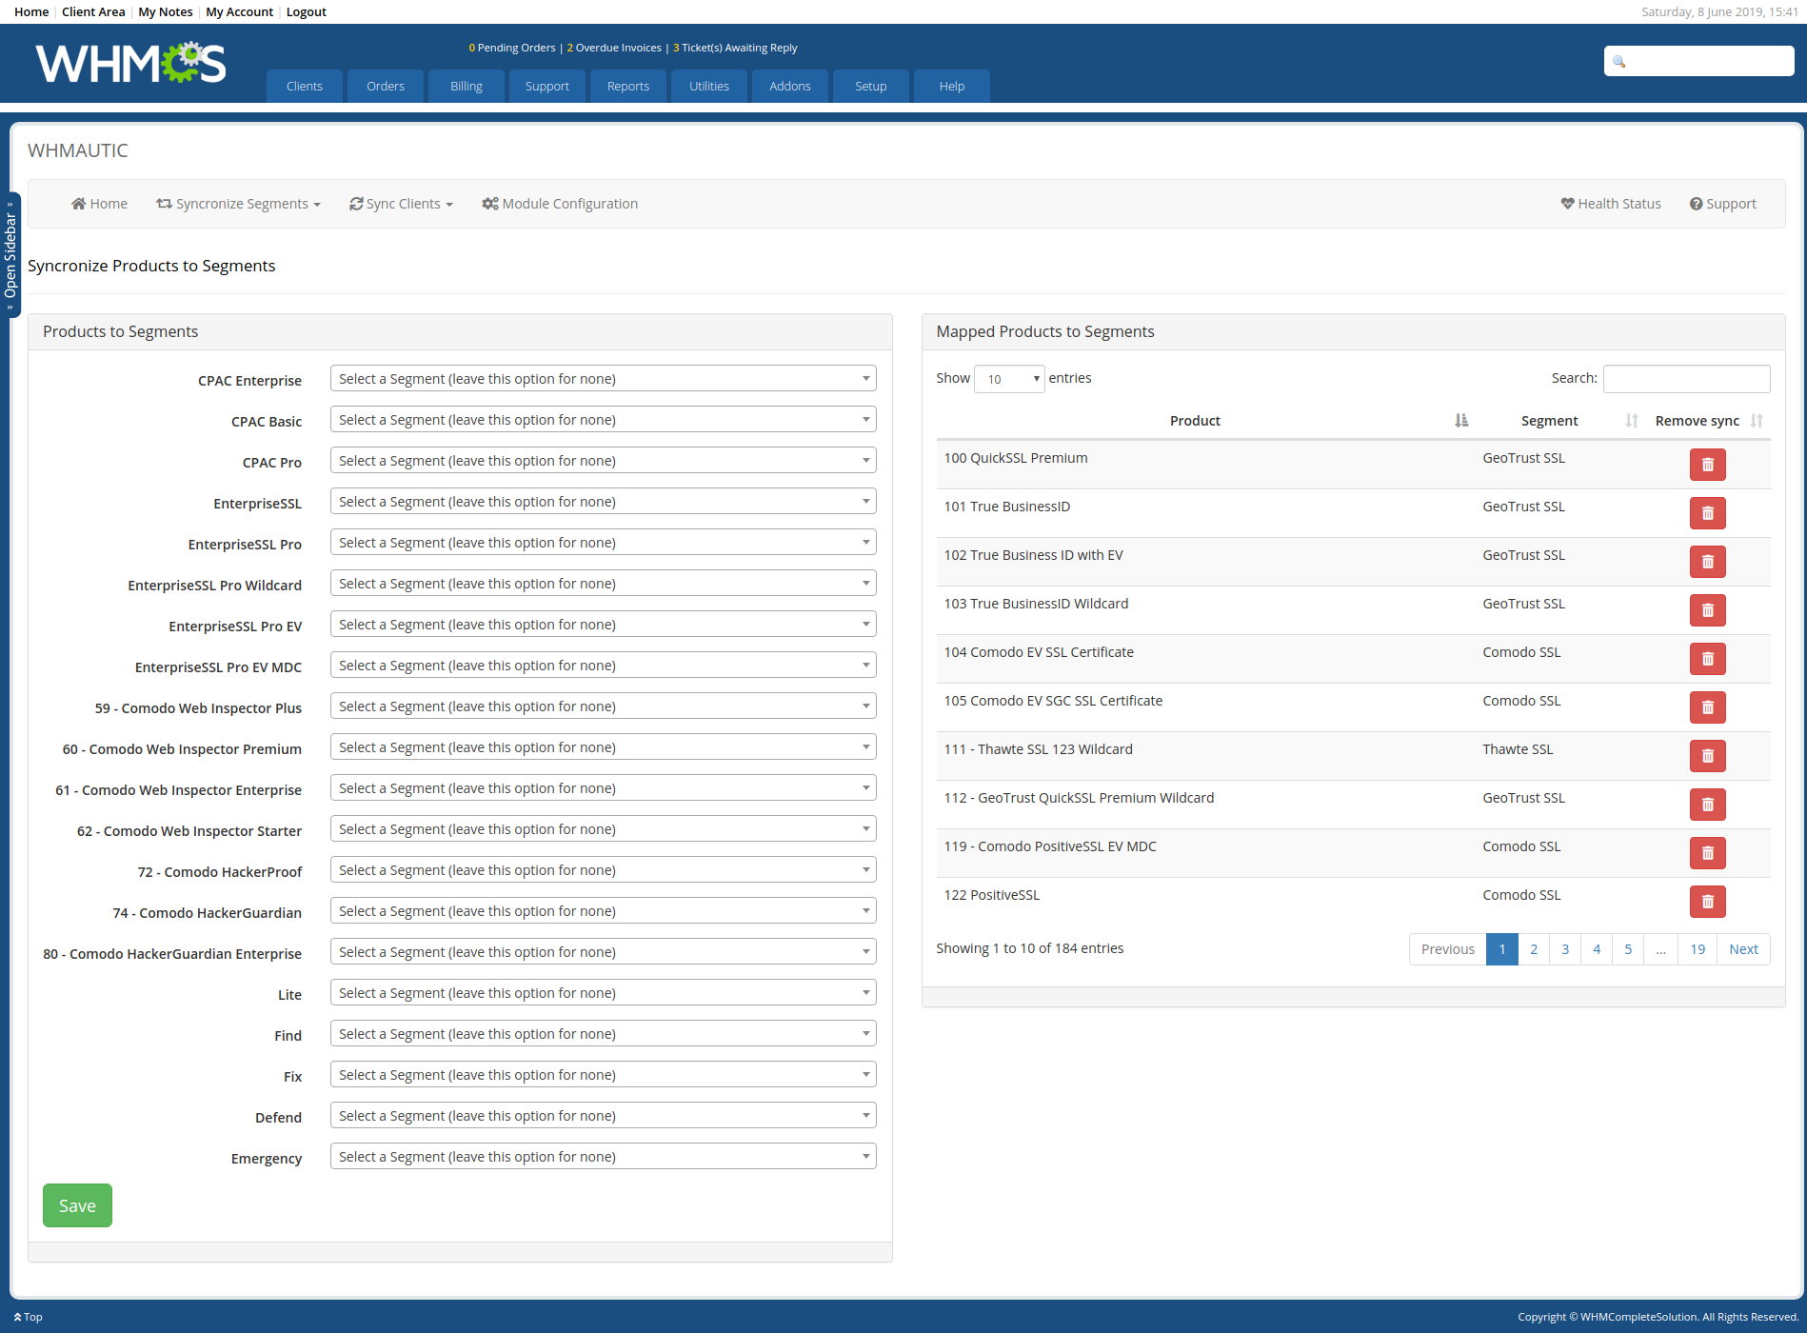The width and height of the screenshot is (1807, 1333).
Task: Open the Utilities menu tab
Action: 709,86
